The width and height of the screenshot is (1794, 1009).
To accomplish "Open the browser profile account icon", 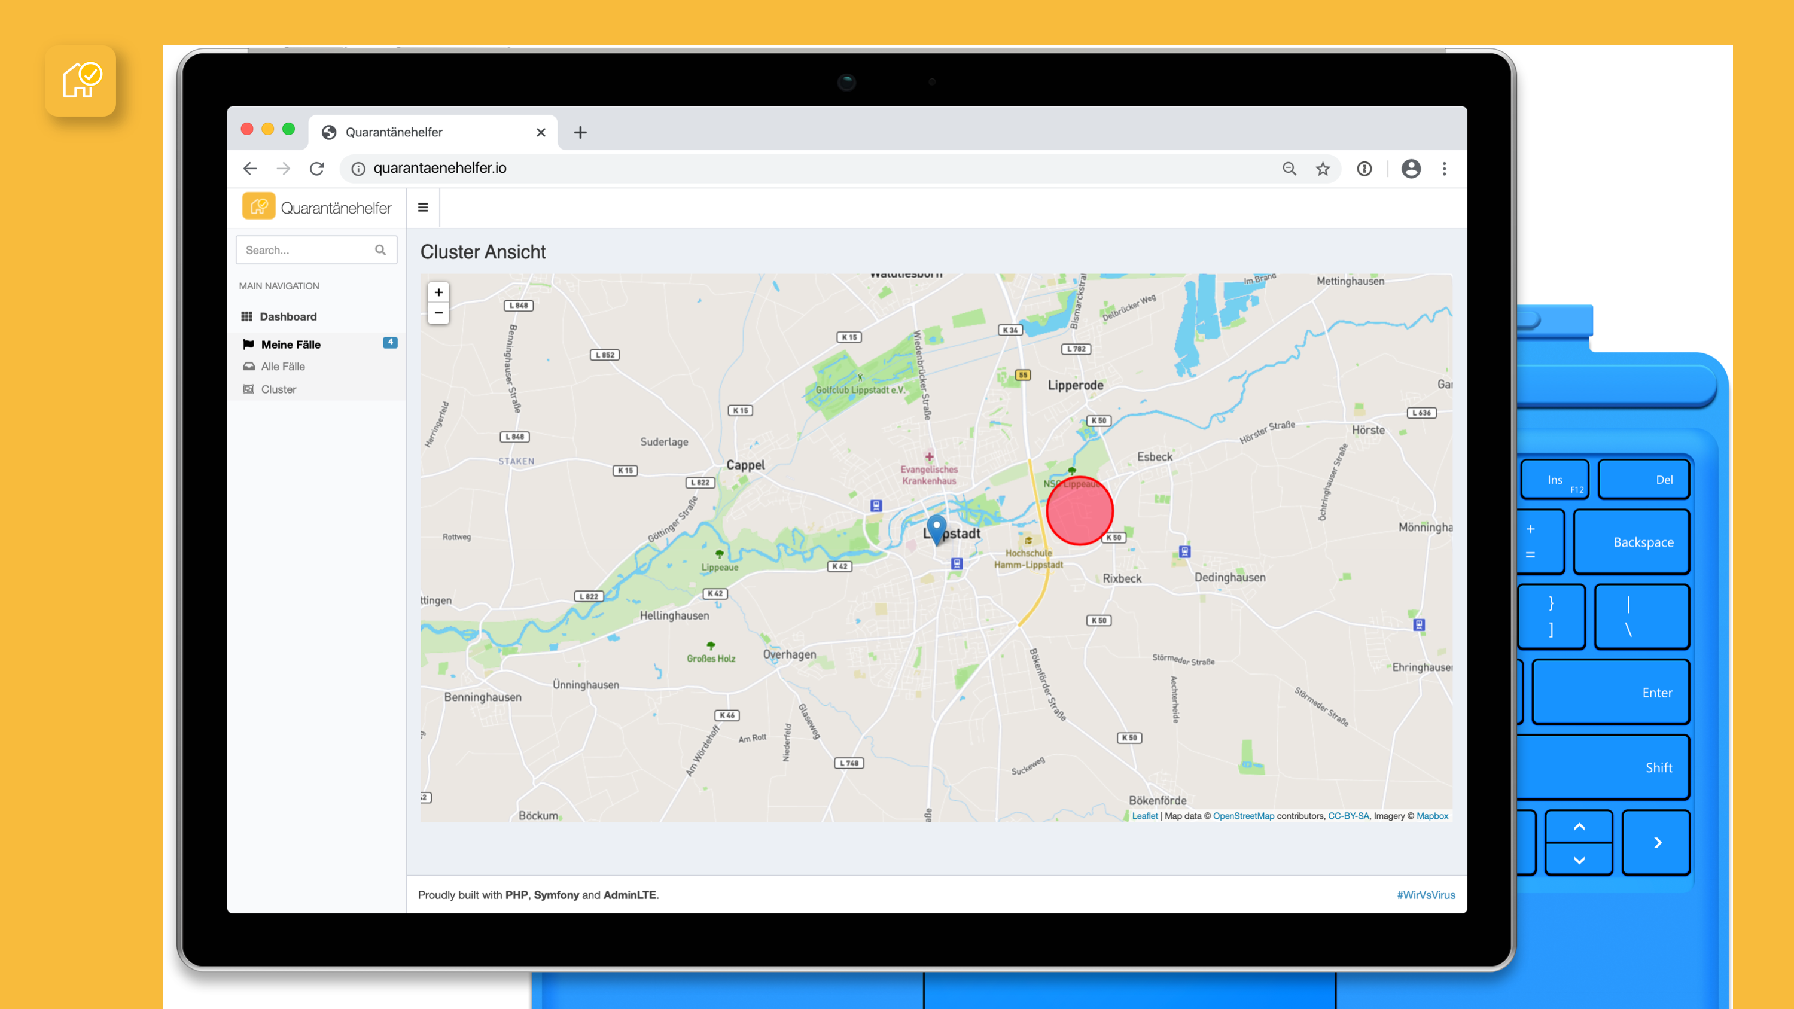I will point(1411,169).
